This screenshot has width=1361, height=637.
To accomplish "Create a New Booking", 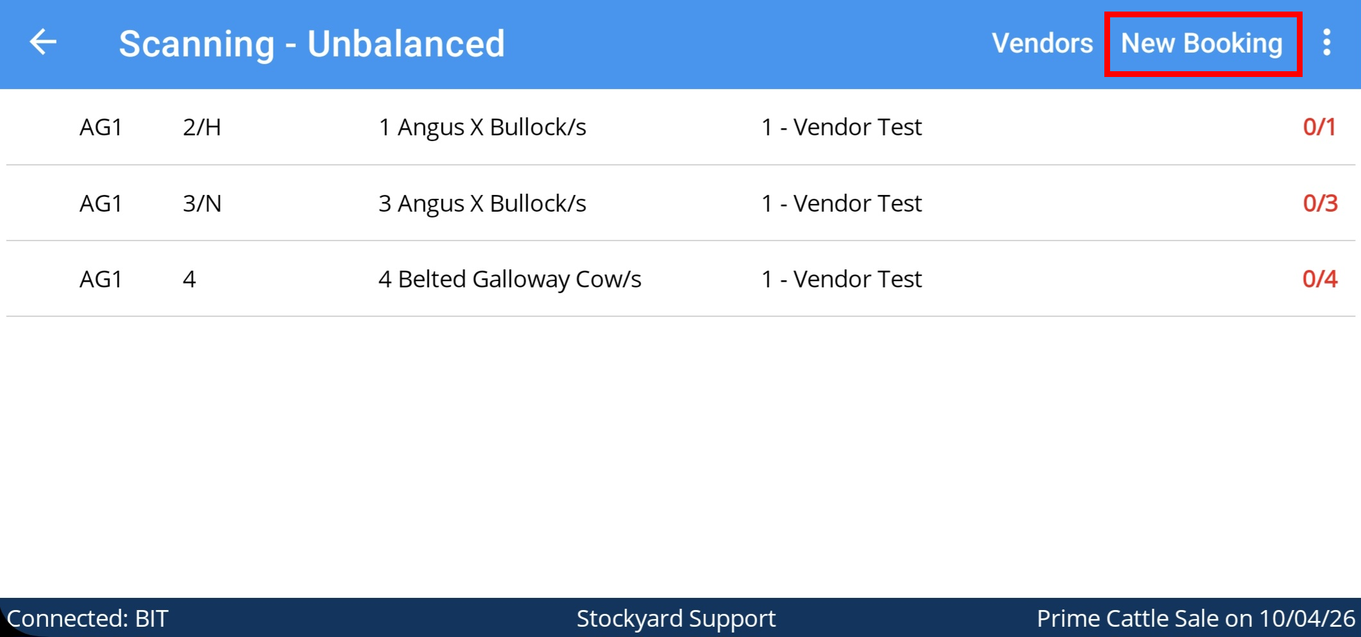I will [x=1201, y=43].
